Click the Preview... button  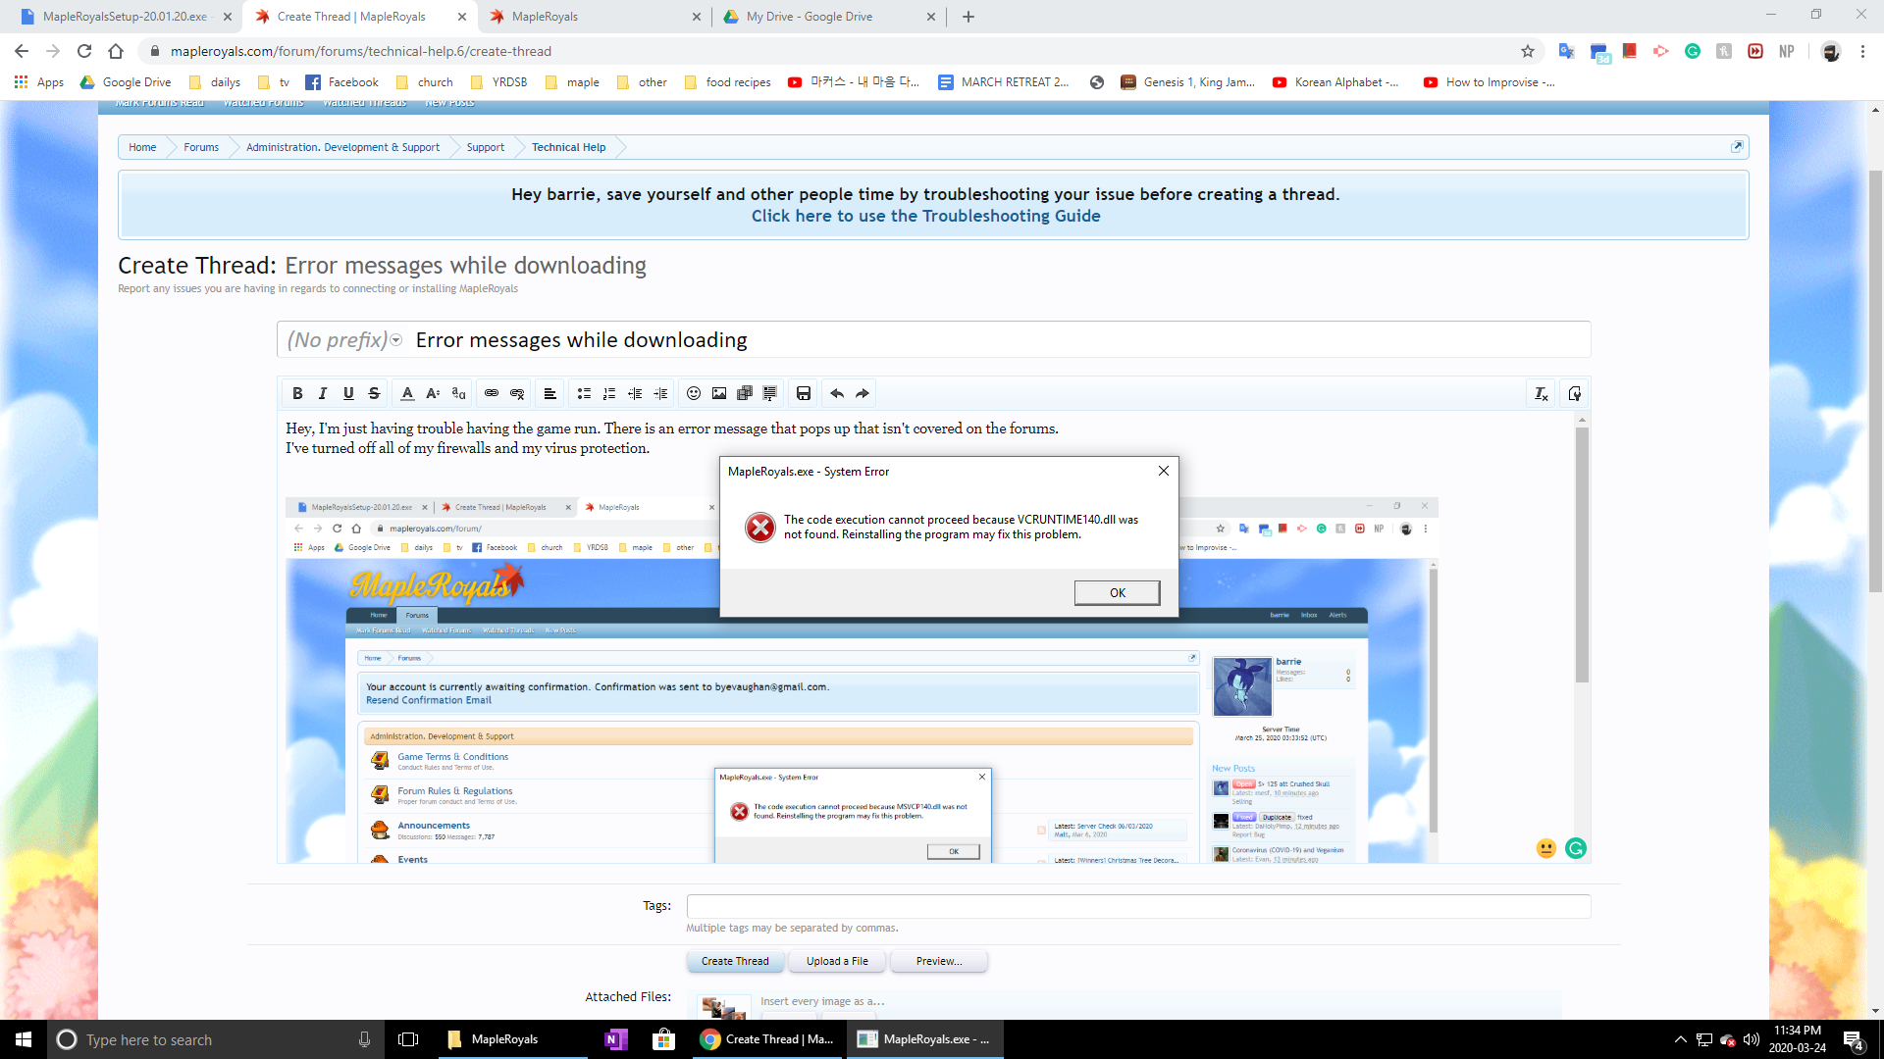pos(939,961)
